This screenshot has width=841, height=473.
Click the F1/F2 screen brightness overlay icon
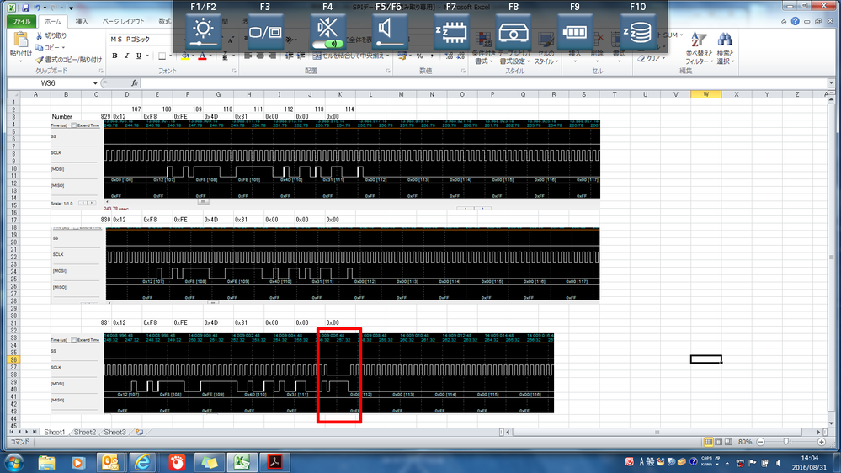pos(203,32)
